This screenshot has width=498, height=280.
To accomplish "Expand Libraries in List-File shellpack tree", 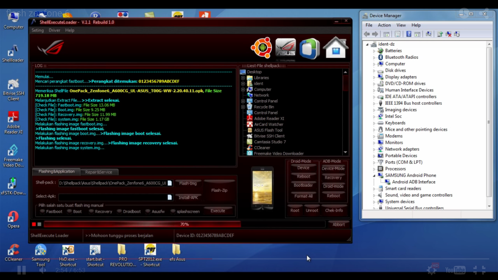I will coord(243,78).
